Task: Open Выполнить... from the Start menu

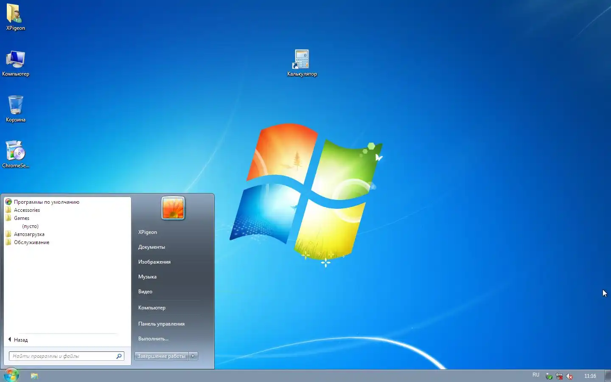Action: [153, 339]
